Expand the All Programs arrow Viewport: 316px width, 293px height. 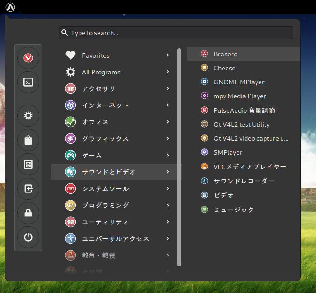[167, 72]
